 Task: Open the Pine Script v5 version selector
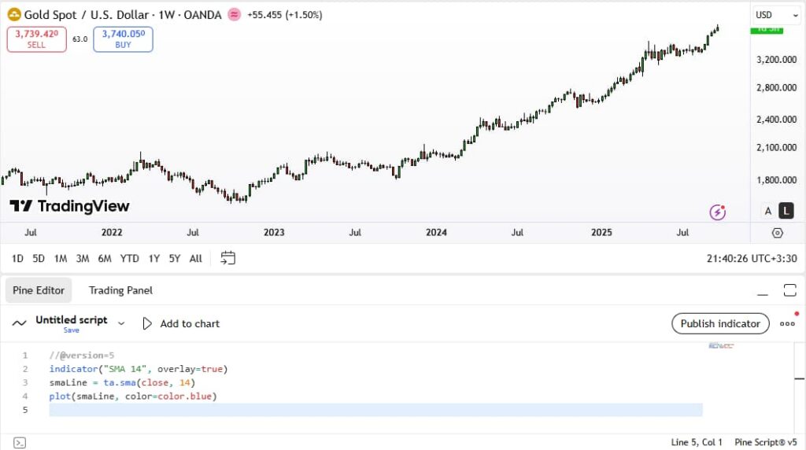(765, 442)
